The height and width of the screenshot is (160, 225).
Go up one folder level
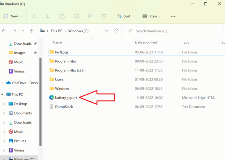(x=32, y=31)
